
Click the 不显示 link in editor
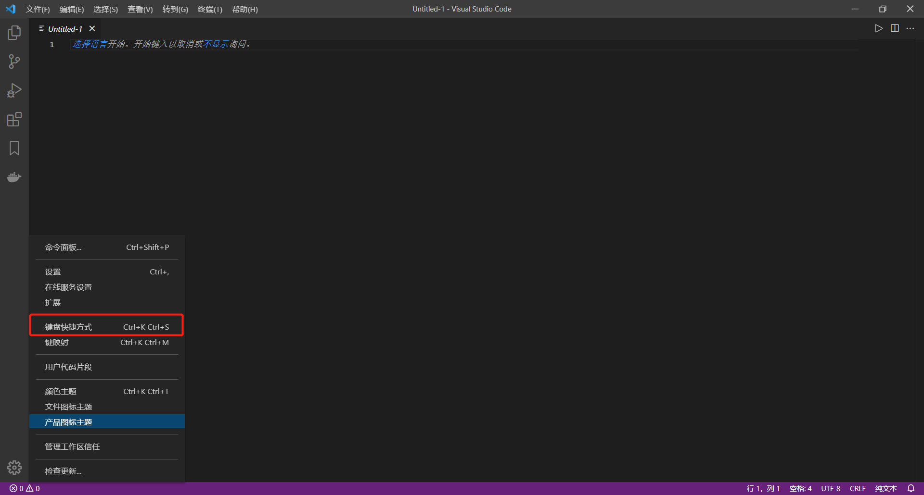(x=216, y=44)
